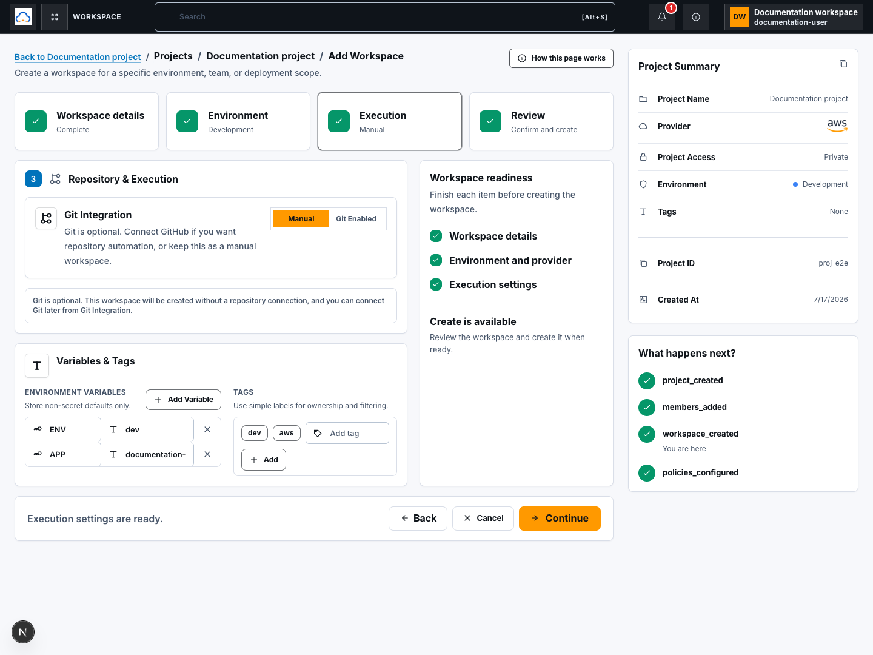Click the proj_e2e value
The width and height of the screenshot is (873, 655).
(833, 263)
